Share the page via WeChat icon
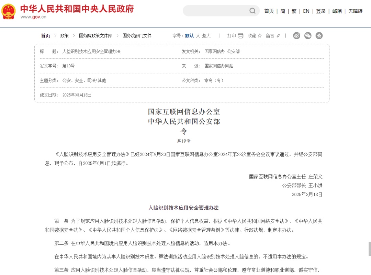Viewport: 371px width, 275px height. pos(308,36)
